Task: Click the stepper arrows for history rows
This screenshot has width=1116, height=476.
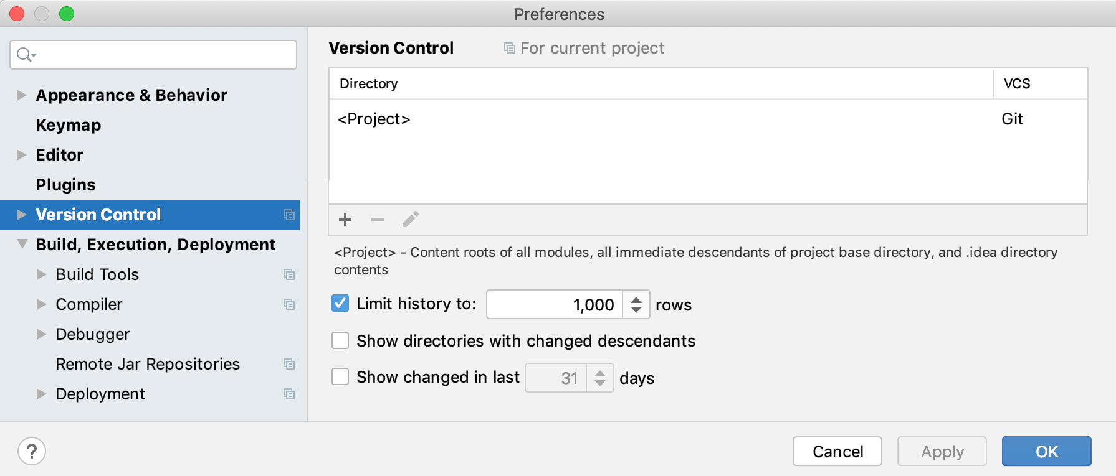Action: point(636,304)
